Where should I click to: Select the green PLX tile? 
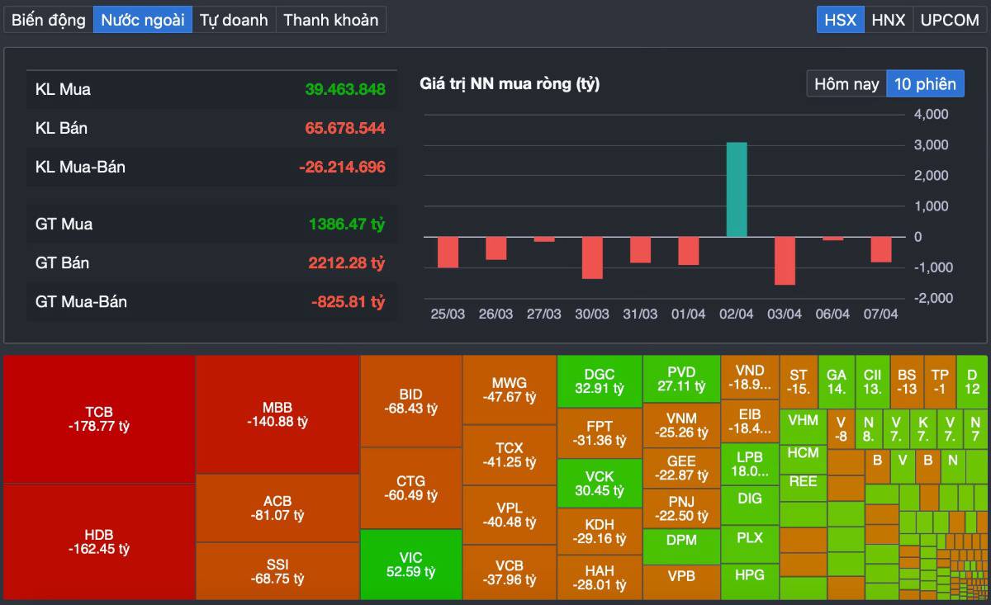(750, 544)
